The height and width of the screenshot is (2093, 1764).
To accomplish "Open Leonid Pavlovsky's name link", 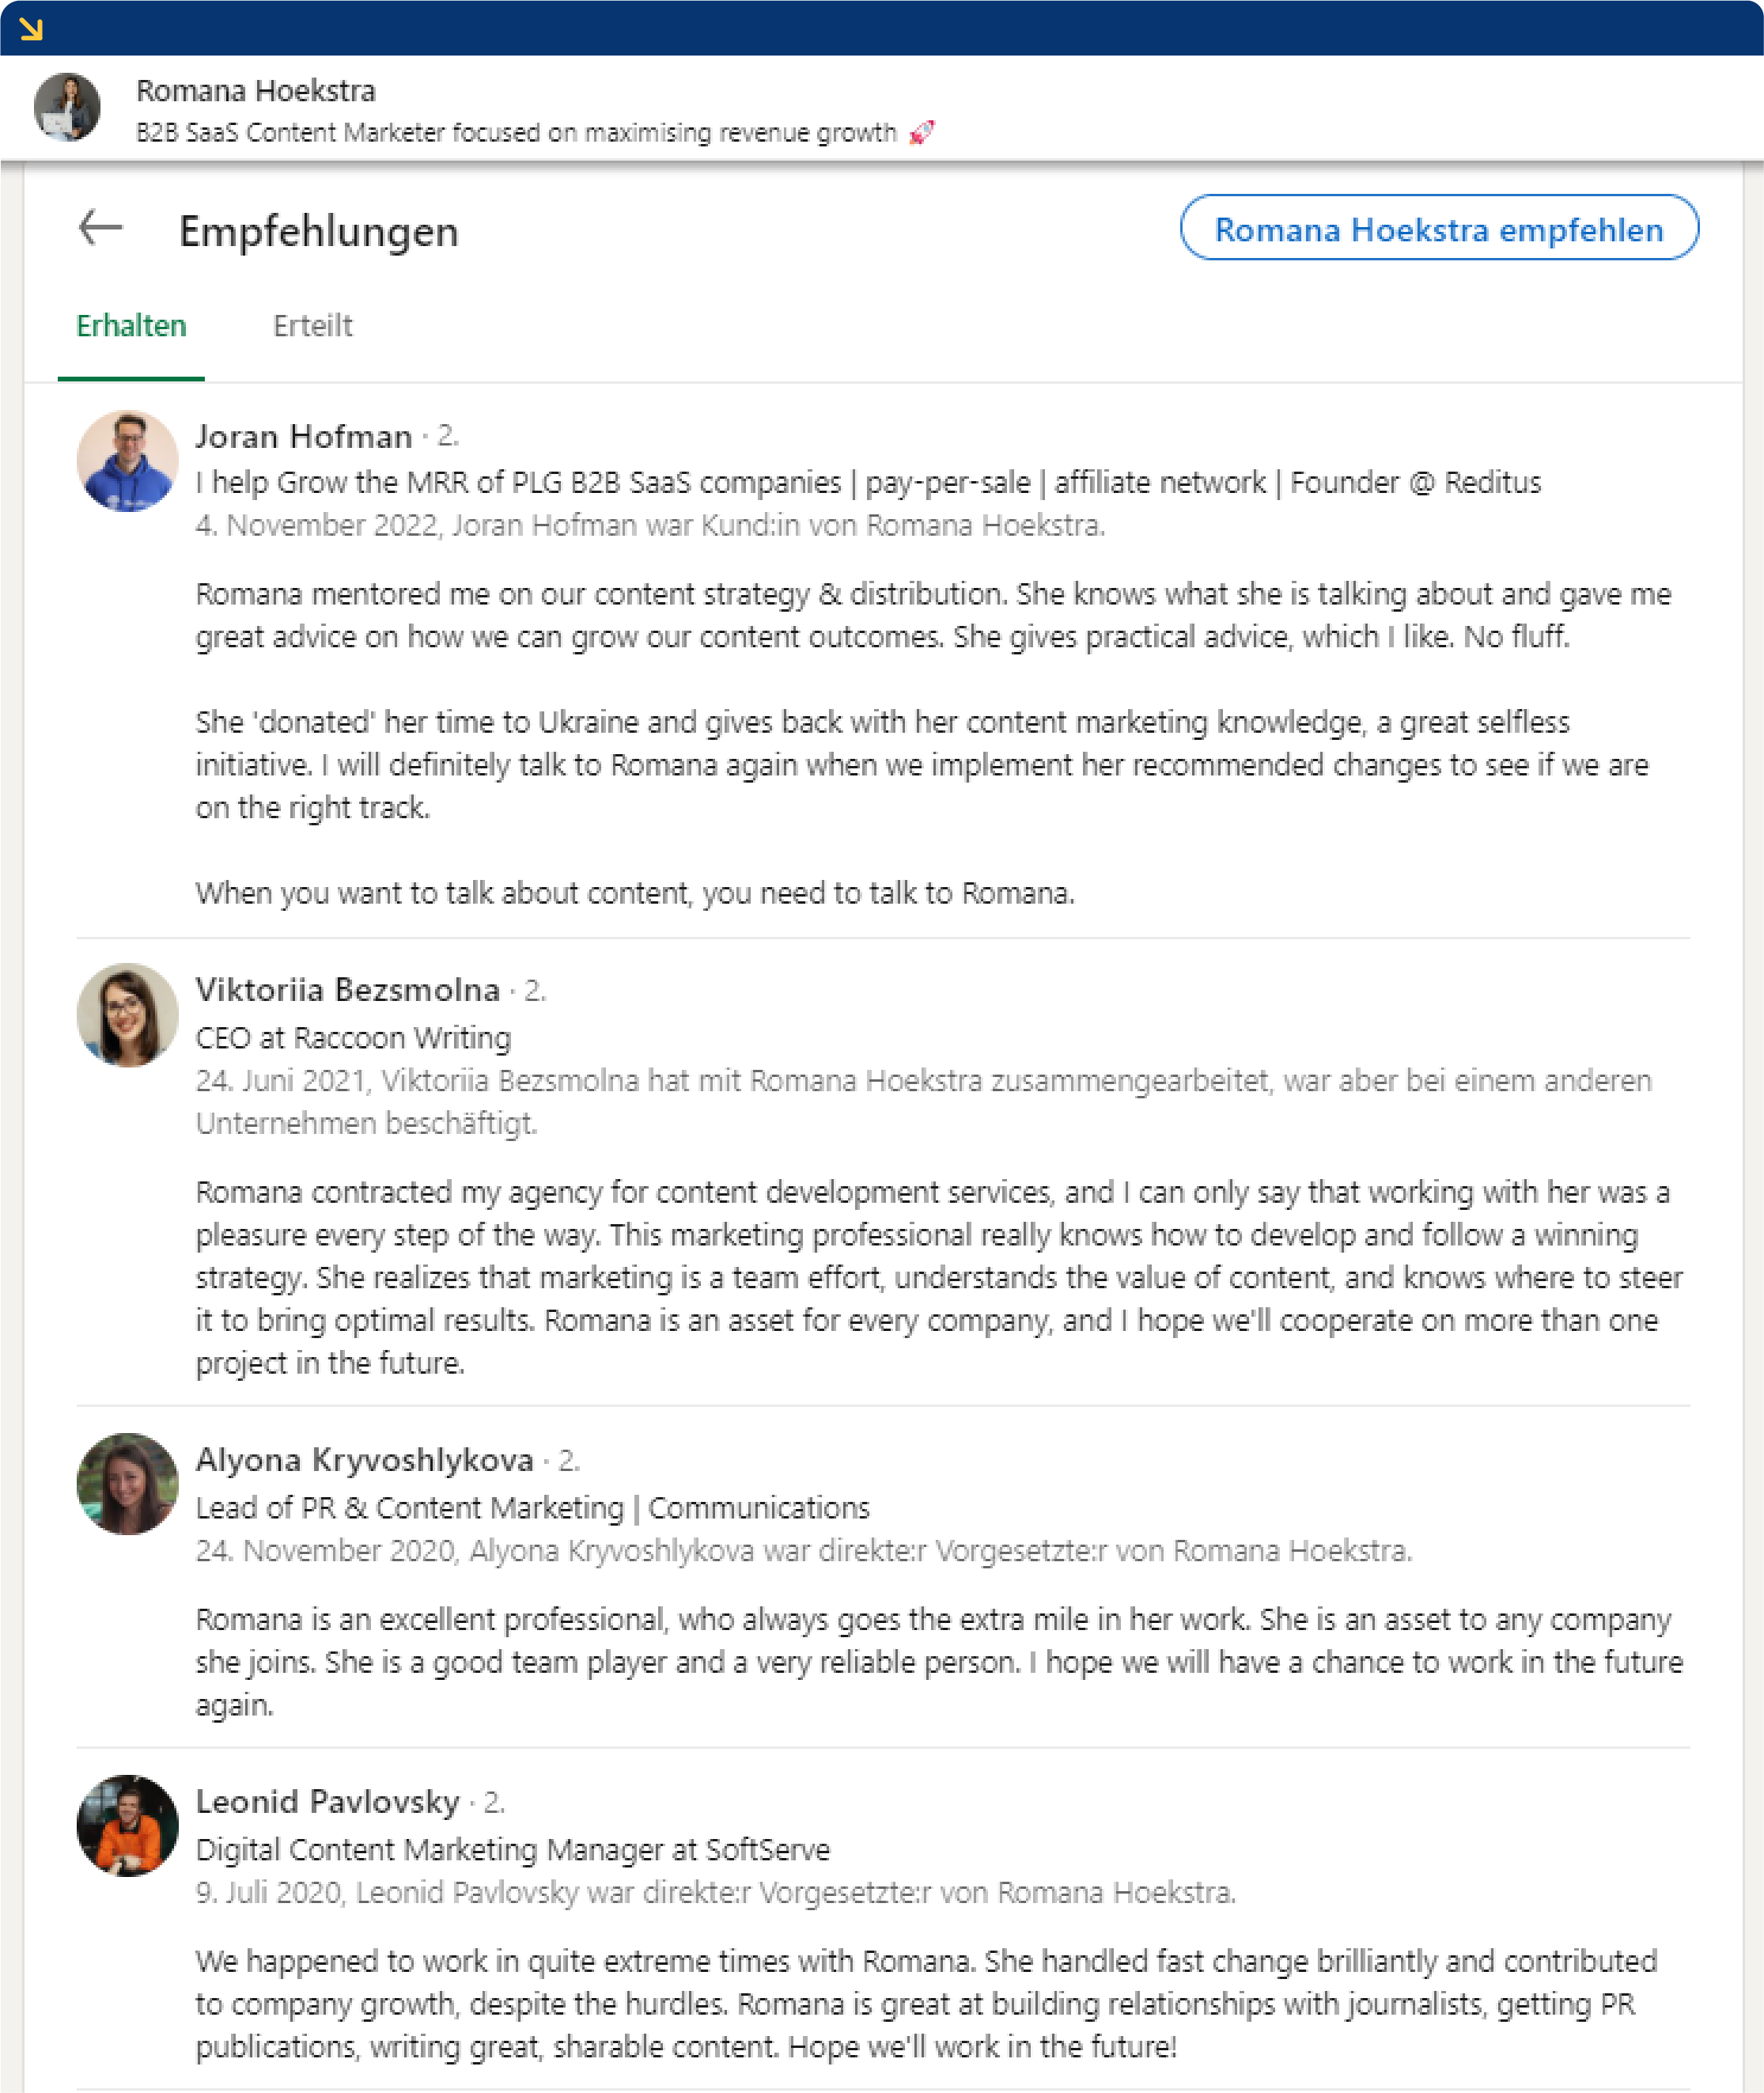I will pyautogui.click(x=330, y=1801).
